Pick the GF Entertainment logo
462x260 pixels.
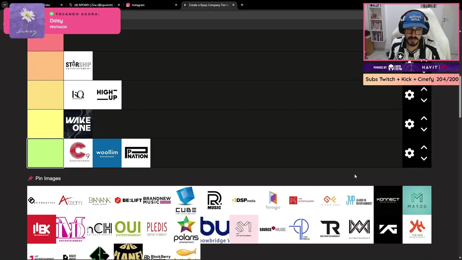[330, 200]
